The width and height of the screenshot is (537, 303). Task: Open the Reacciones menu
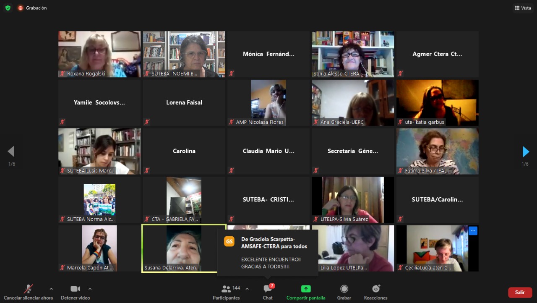coord(375,292)
